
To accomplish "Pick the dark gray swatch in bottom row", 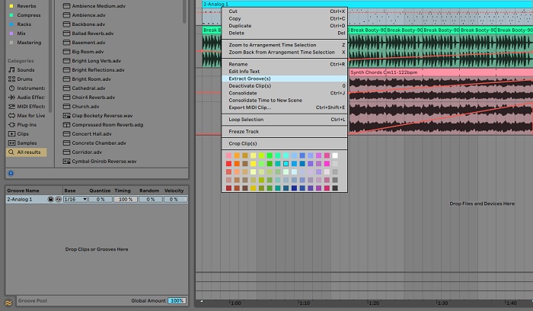I will pyautogui.click(x=335, y=188).
